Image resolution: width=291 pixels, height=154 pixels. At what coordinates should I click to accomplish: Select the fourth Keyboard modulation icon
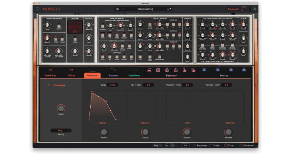point(175,70)
